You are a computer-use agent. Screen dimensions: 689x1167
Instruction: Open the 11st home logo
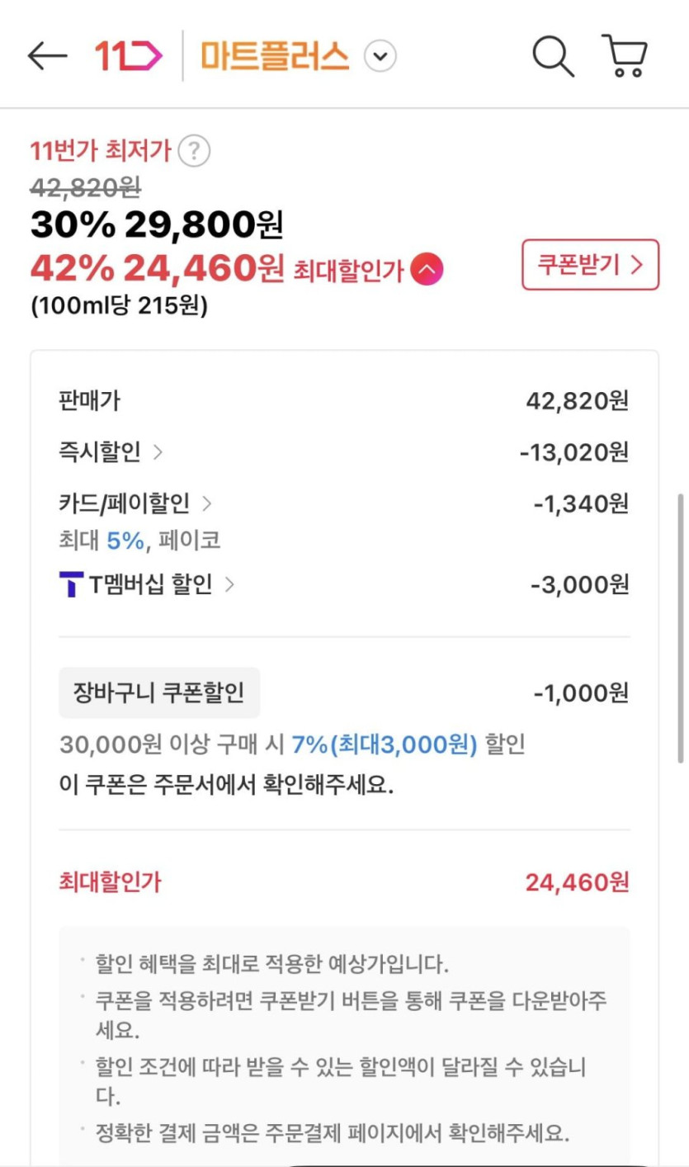pyautogui.click(x=129, y=56)
